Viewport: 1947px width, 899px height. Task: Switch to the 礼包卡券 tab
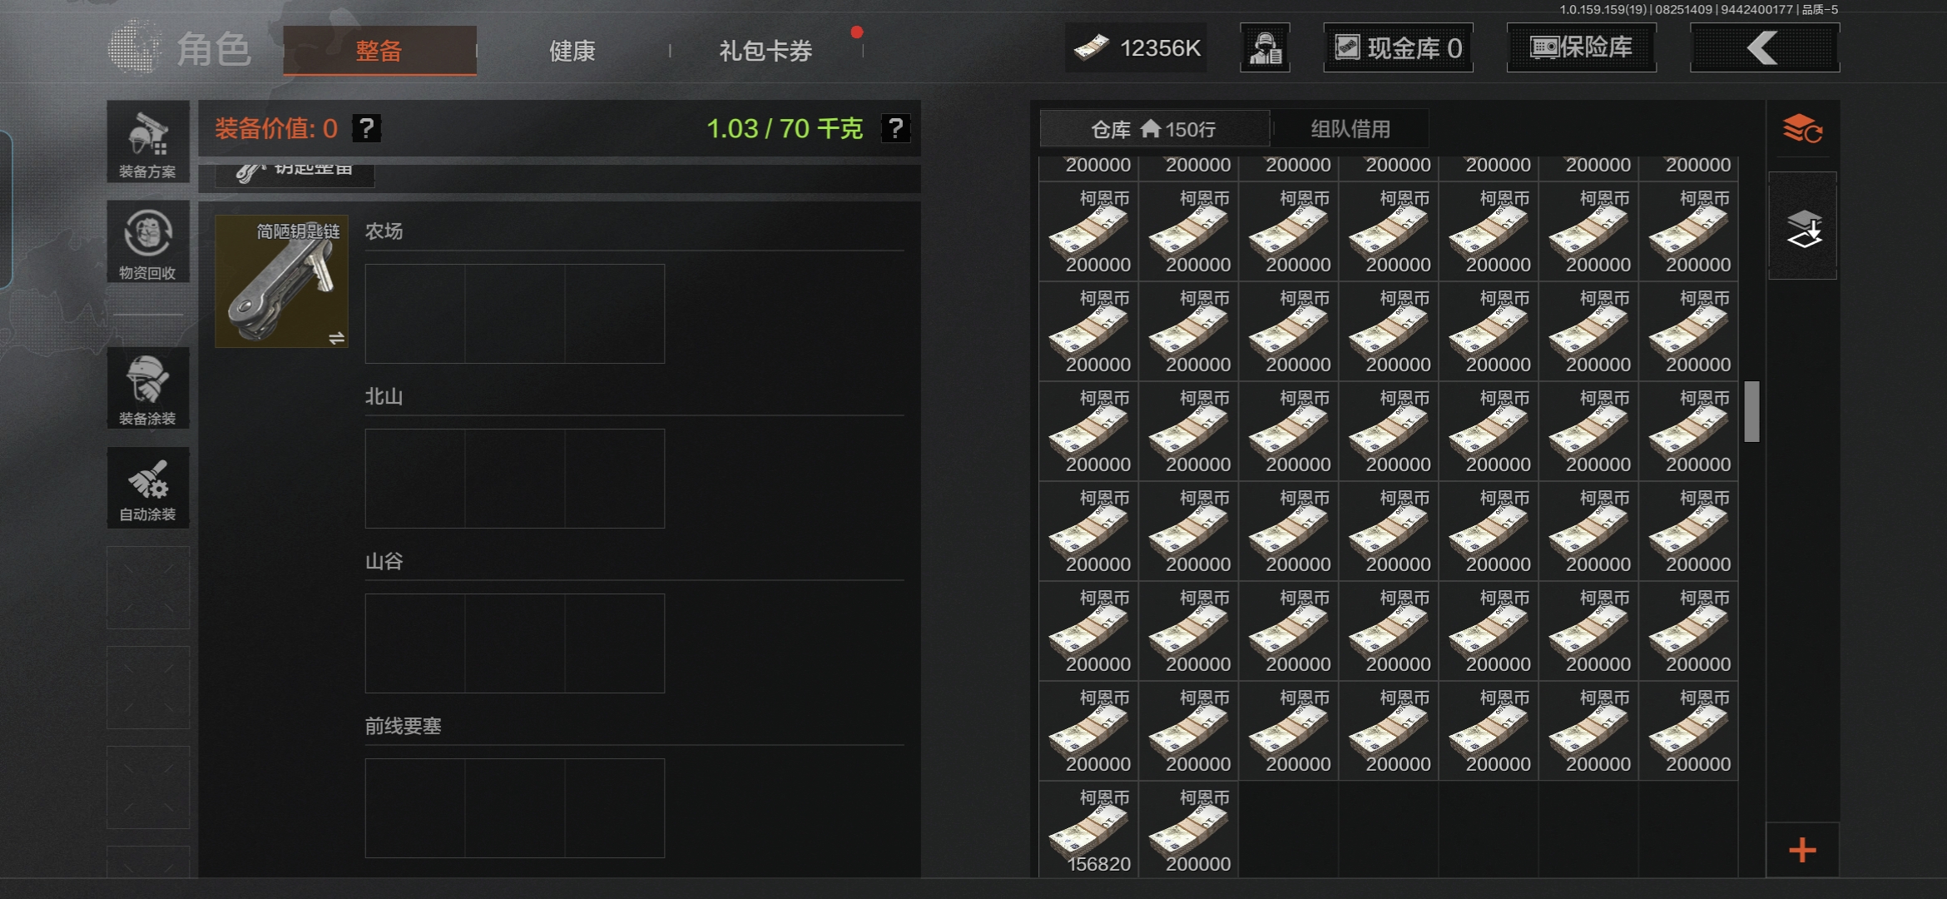[x=765, y=51]
